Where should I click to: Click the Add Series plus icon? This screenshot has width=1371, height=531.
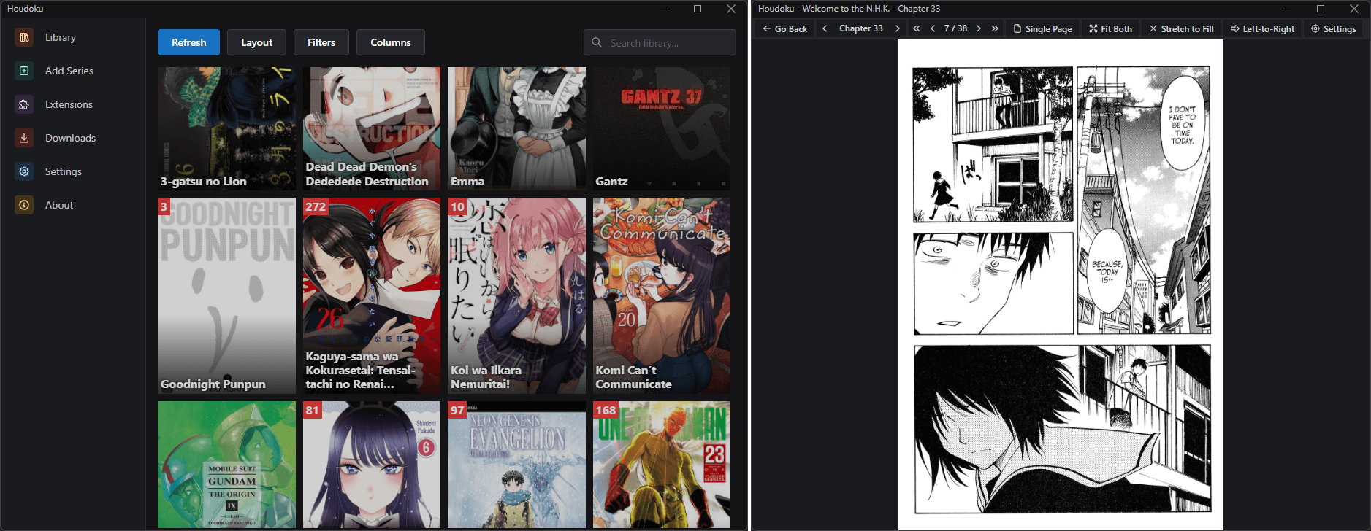24,71
